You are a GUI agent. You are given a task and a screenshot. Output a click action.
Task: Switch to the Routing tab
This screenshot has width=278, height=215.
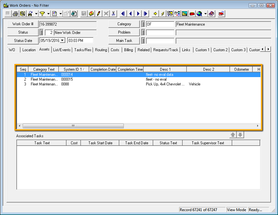[x=101, y=50]
